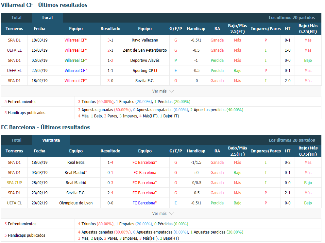Viewport: 325px width, 243px height.
Task: Open Zenit de San Petersburgo team link
Action: 145,50
